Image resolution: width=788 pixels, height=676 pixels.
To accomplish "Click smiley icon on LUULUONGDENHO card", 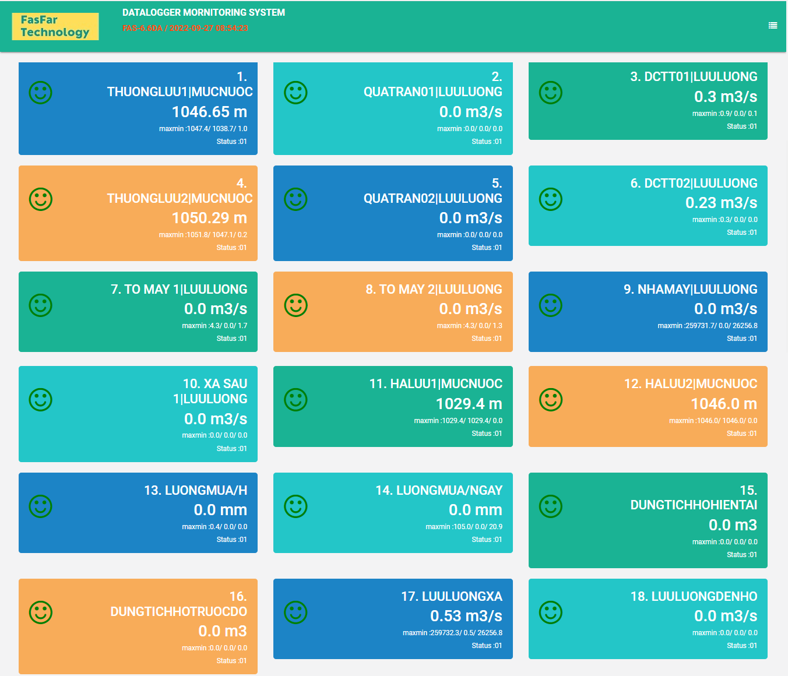I will tap(550, 612).
